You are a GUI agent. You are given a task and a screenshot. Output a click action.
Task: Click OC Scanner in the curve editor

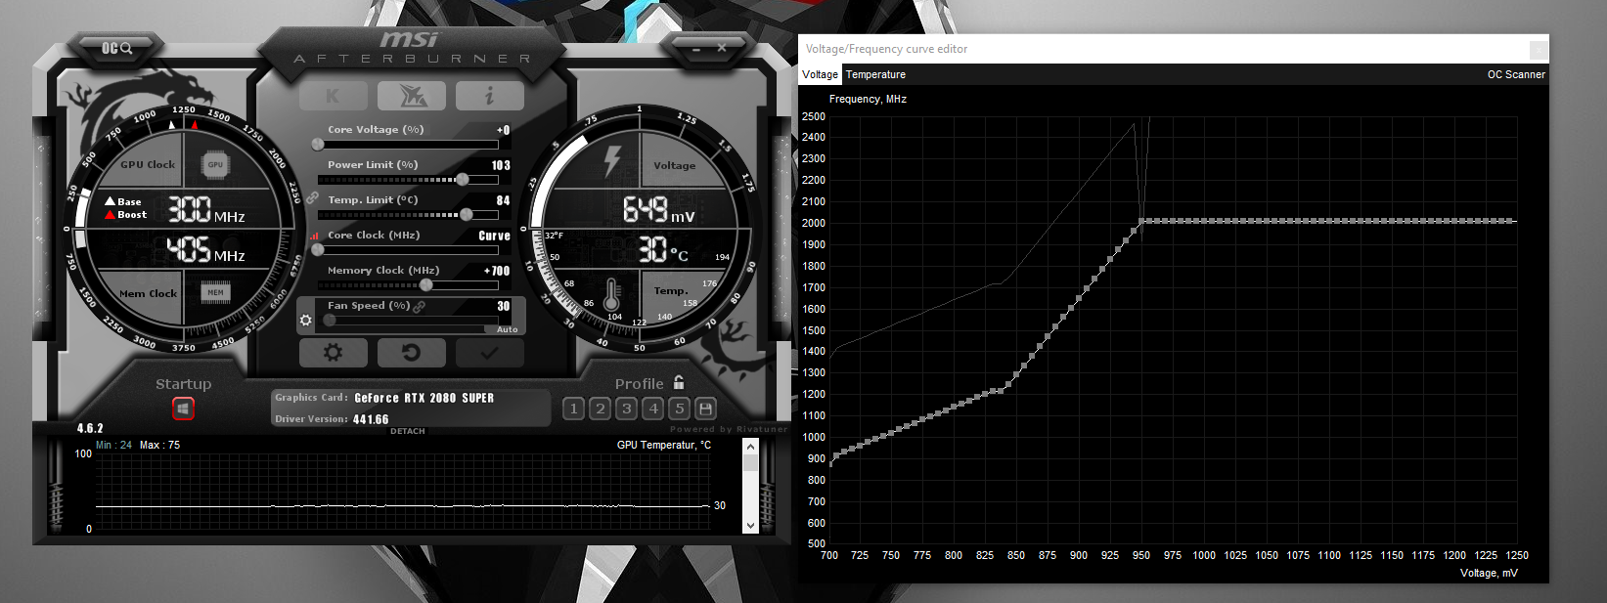[1516, 74]
